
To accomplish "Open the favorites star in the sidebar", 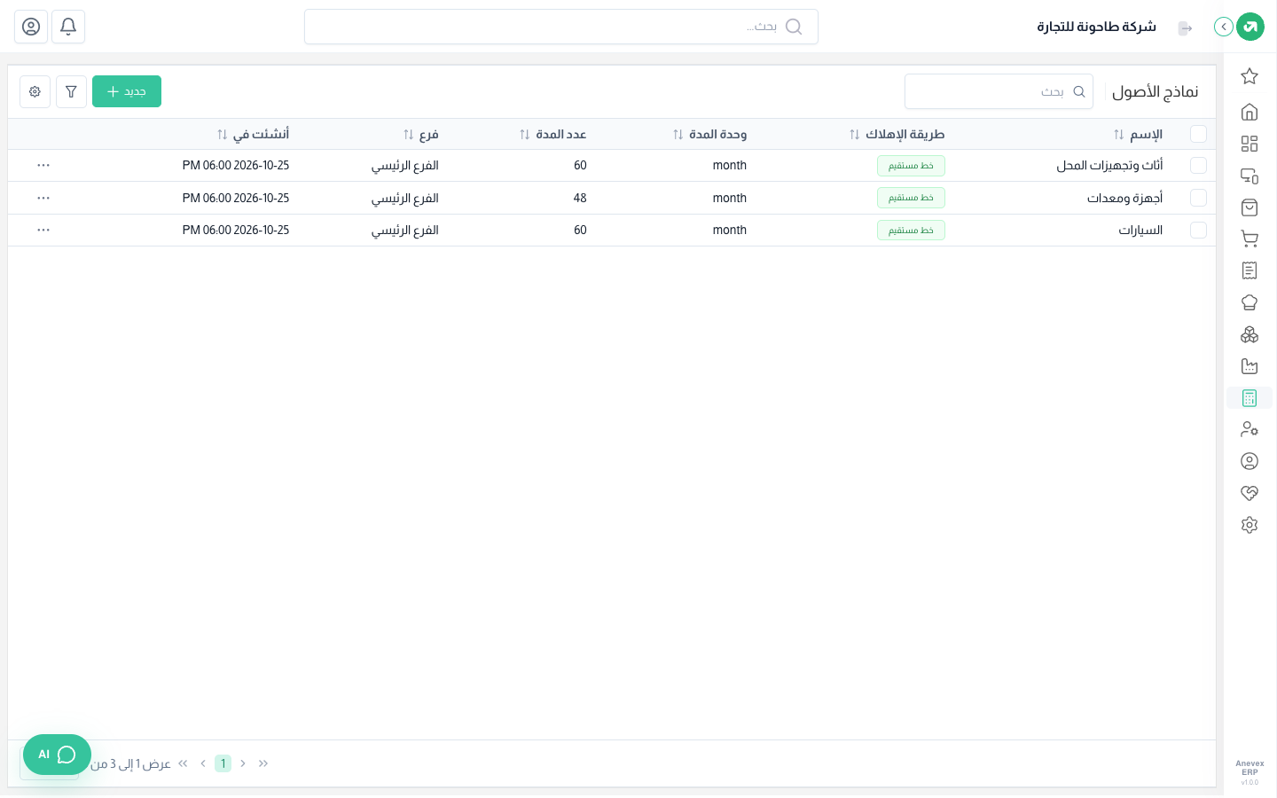I will [x=1250, y=76].
